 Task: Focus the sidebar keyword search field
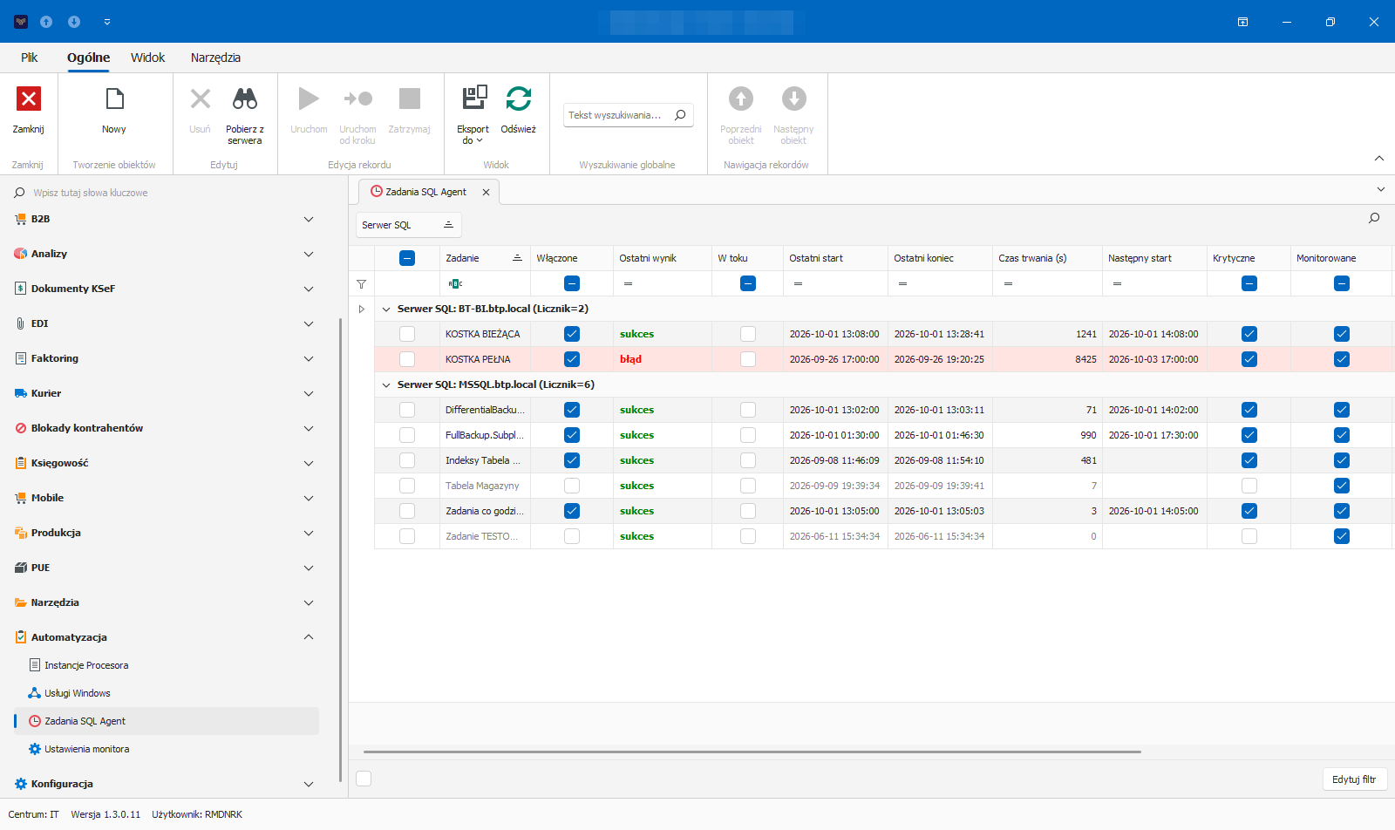click(174, 193)
